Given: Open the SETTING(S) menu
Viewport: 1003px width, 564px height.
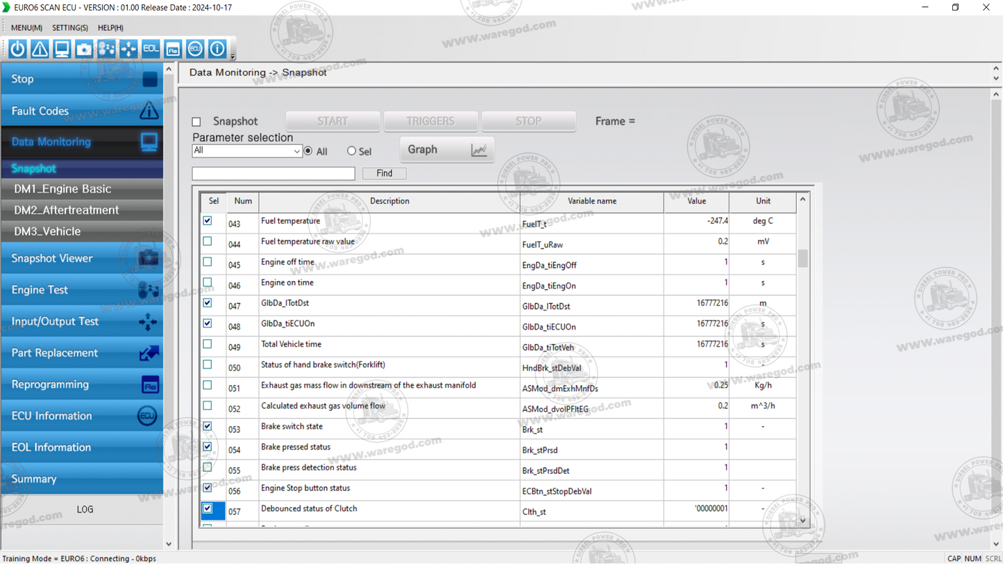Looking at the screenshot, I should [x=69, y=28].
